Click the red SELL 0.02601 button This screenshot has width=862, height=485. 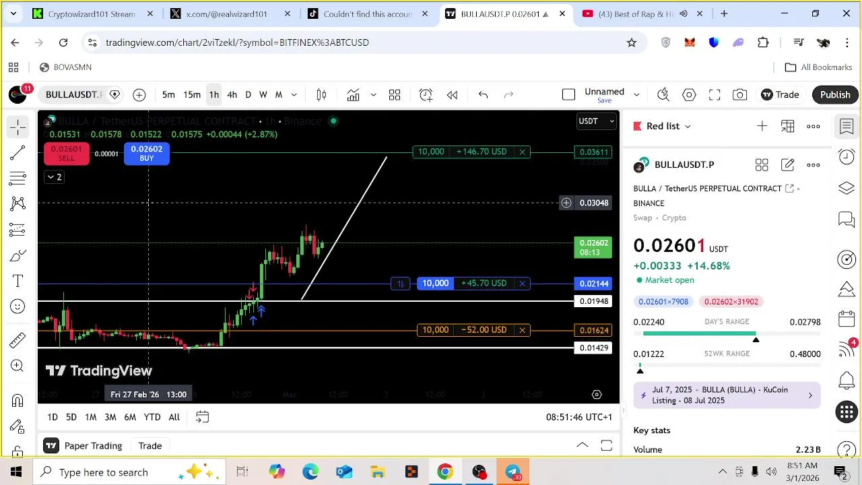66,154
